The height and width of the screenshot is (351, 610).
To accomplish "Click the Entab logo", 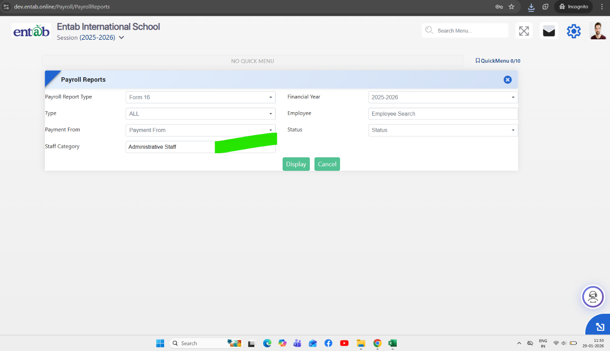I will (x=31, y=31).
